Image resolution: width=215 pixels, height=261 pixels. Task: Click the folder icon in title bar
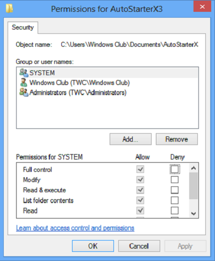pos(9,9)
